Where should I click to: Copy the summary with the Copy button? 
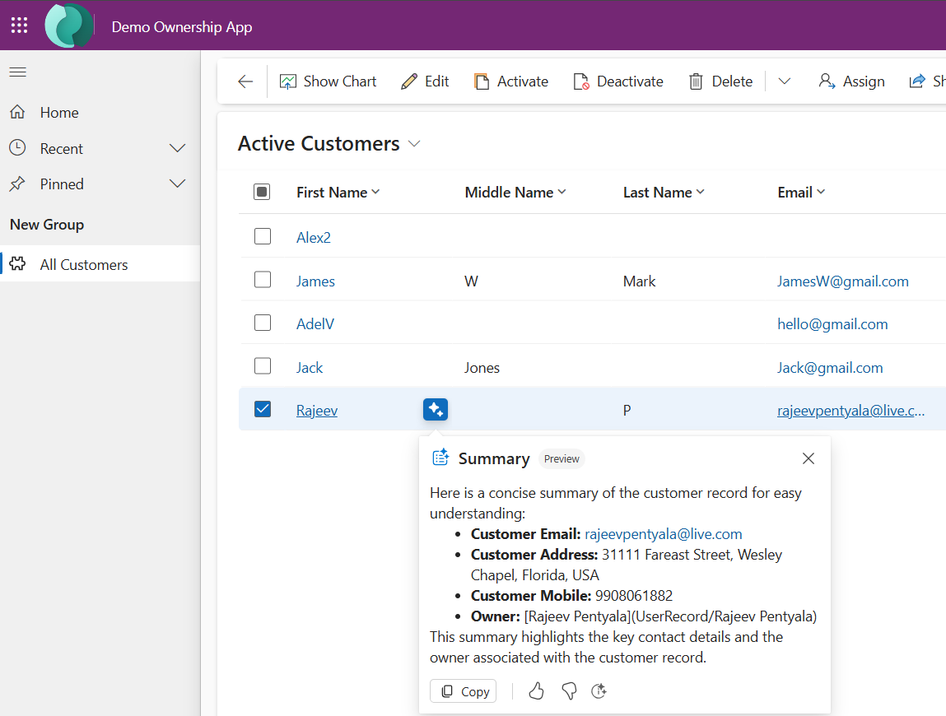(464, 691)
